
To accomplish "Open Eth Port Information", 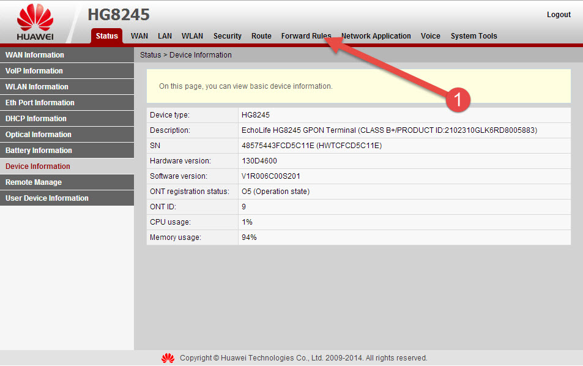I will tap(40, 103).
